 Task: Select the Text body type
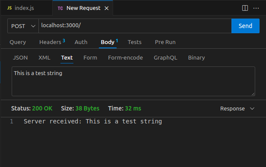(67, 58)
